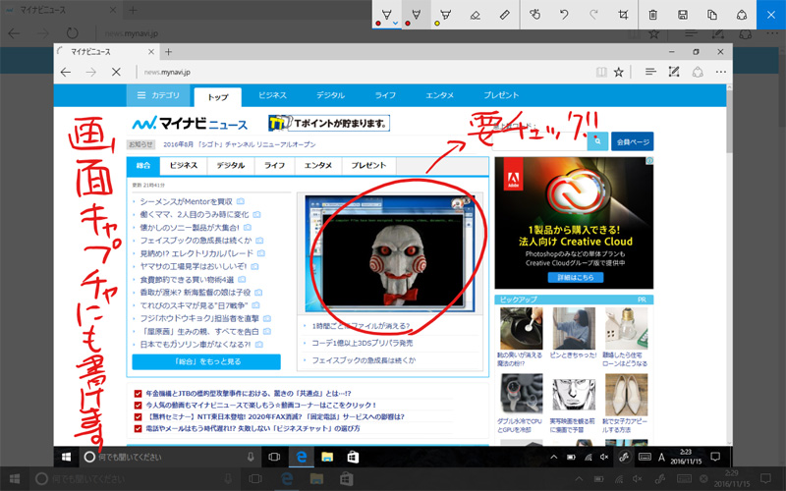The height and width of the screenshot is (491, 786).
Task: Click refresh in the dimmed background Edge window
Action: coord(72,33)
